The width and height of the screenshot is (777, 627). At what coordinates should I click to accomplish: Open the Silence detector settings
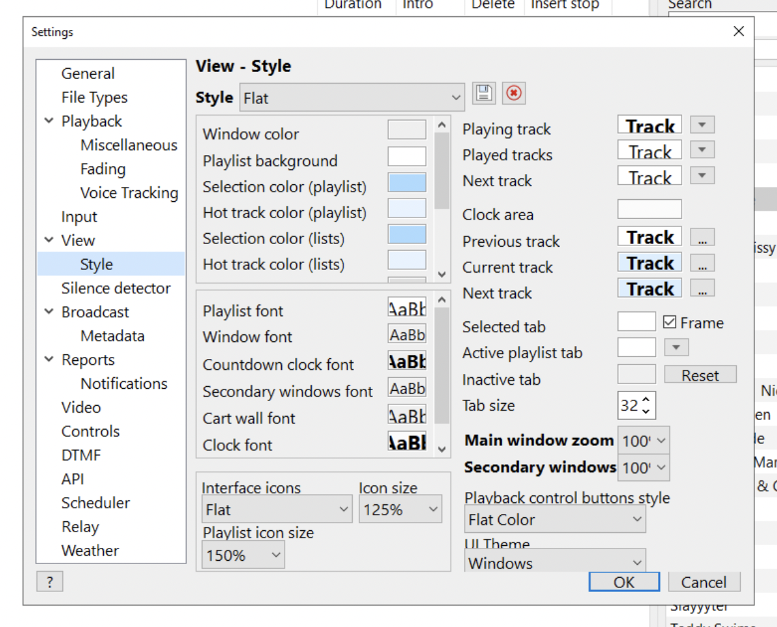pos(116,288)
